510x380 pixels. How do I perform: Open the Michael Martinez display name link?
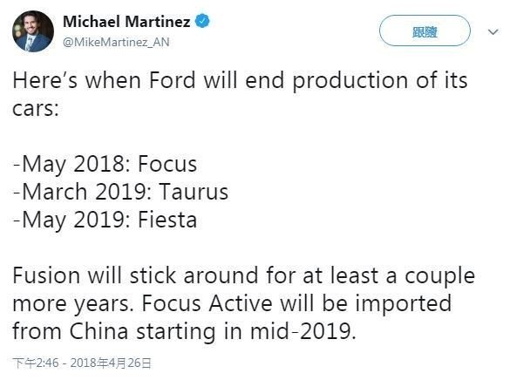[126, 22]
